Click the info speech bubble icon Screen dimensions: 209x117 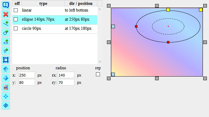[6, 5]
